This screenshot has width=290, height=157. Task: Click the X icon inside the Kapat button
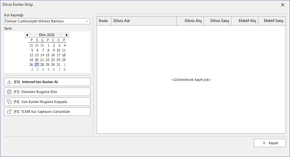coord(264,143)
